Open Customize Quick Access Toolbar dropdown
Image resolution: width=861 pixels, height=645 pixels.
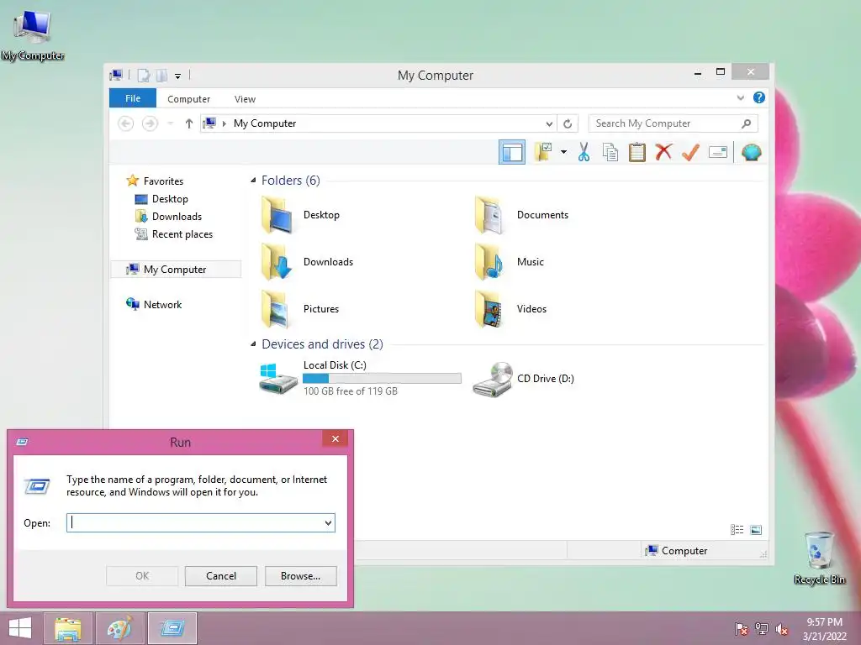pyautogui.click(x=177, y=76)
